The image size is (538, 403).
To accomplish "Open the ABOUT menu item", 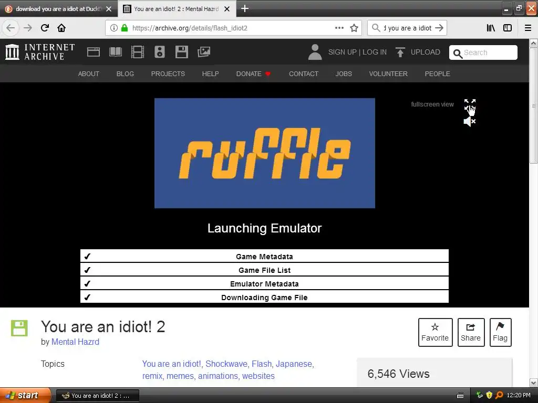I will click(x=88, y=73).
